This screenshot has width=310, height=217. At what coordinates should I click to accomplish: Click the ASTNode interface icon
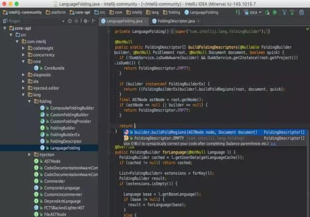tap(37, 161)
